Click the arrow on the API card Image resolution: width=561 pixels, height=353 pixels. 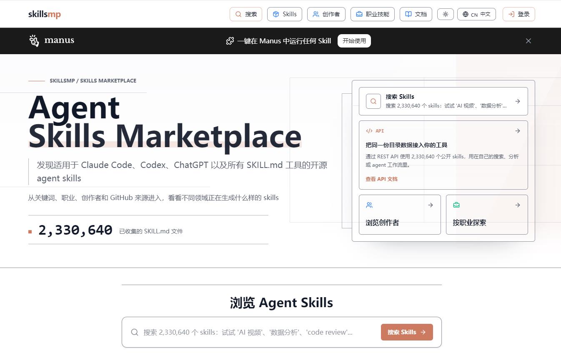coord(518,131)
